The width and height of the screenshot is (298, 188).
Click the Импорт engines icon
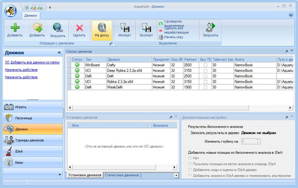[x=125, y=28]
